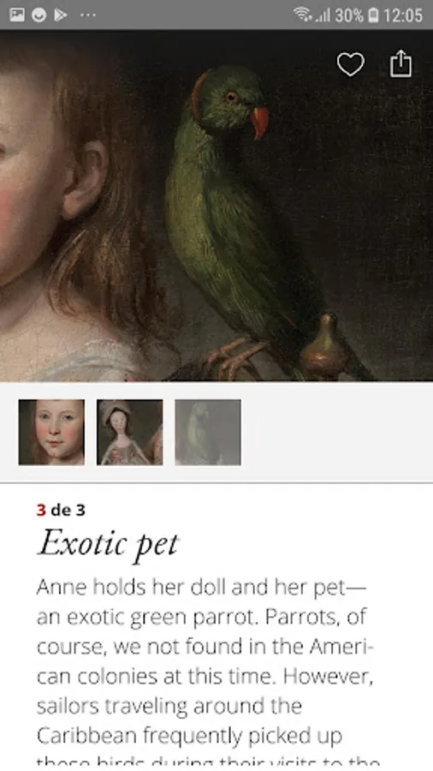The image size is (433, 771).
Task: Tap the 30% battery percentage text
Action: (x=349, y=15)
